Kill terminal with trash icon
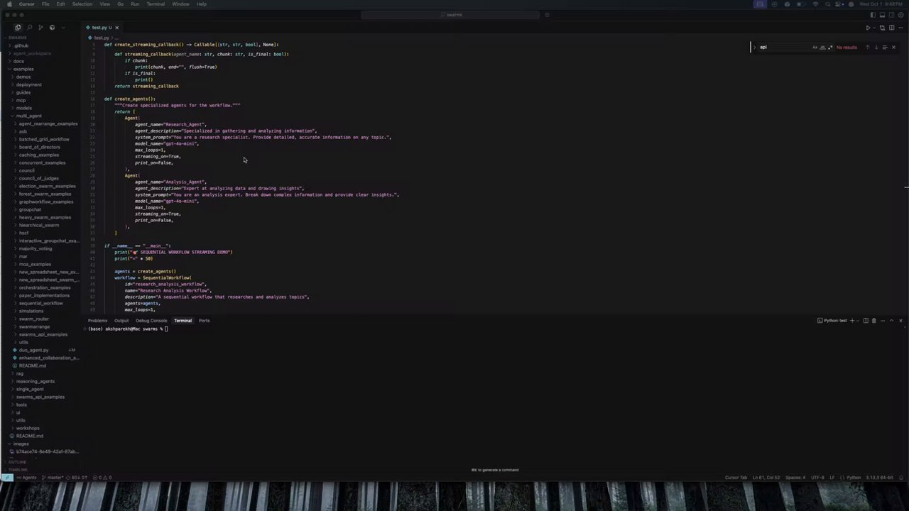 873,321
